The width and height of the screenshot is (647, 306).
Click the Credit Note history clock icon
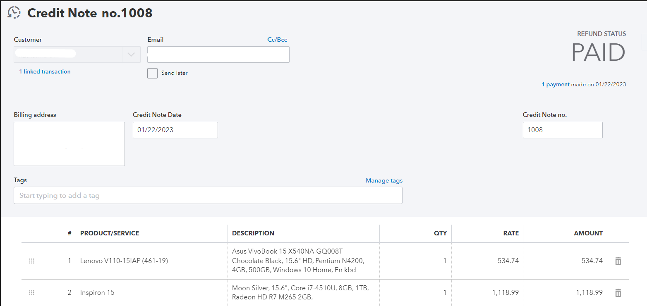pyautogui.click(x=14, y=13)
